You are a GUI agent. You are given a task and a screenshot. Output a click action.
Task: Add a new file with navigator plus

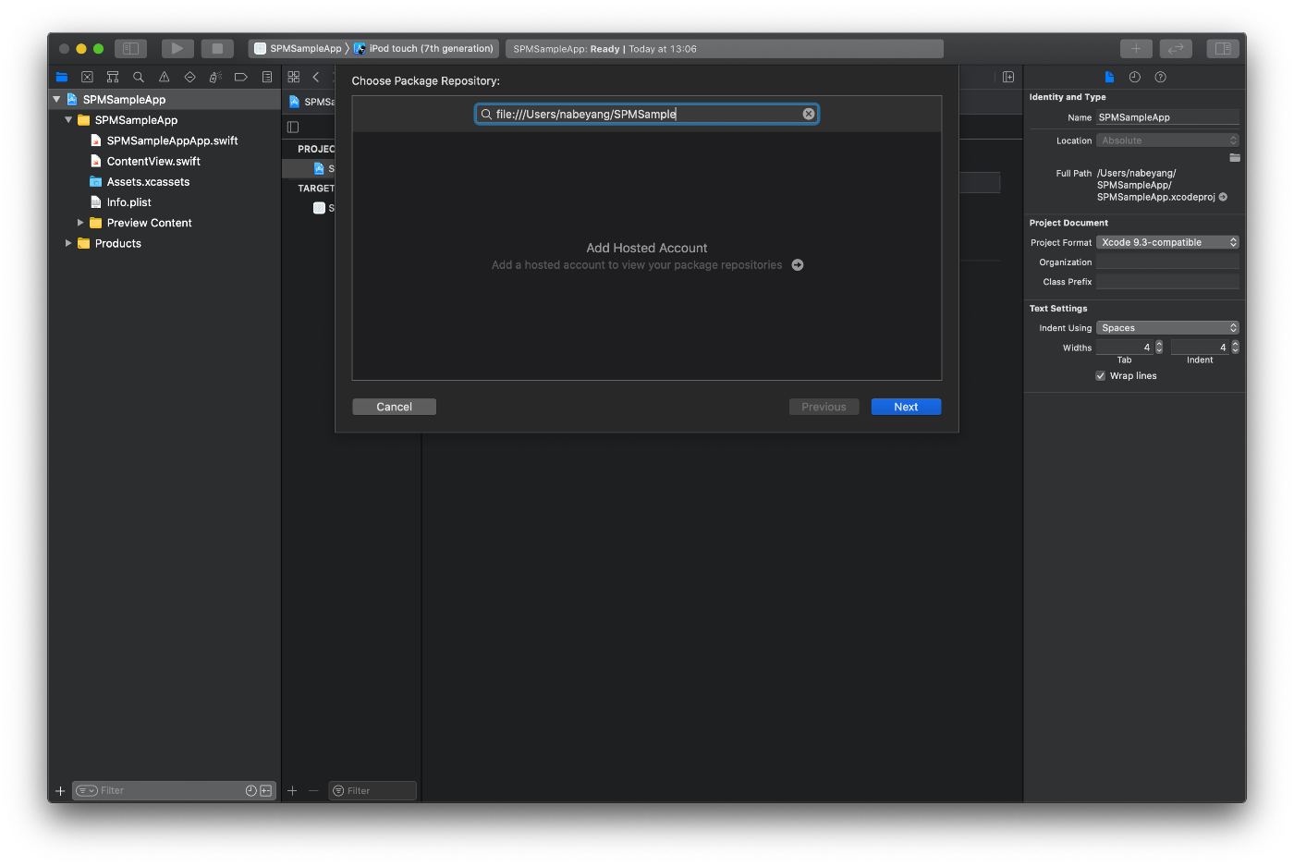click(x=60, y=791)
